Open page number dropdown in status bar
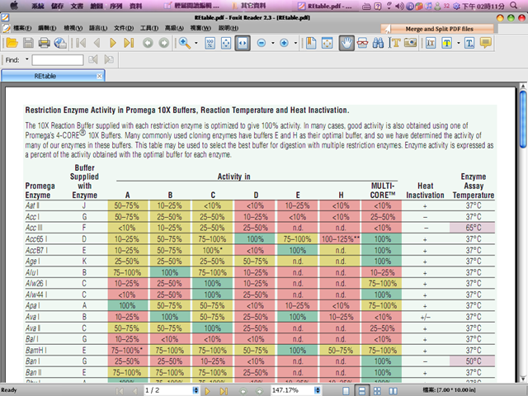This screenshot has width=528, height=396. [x=196, y=390]
